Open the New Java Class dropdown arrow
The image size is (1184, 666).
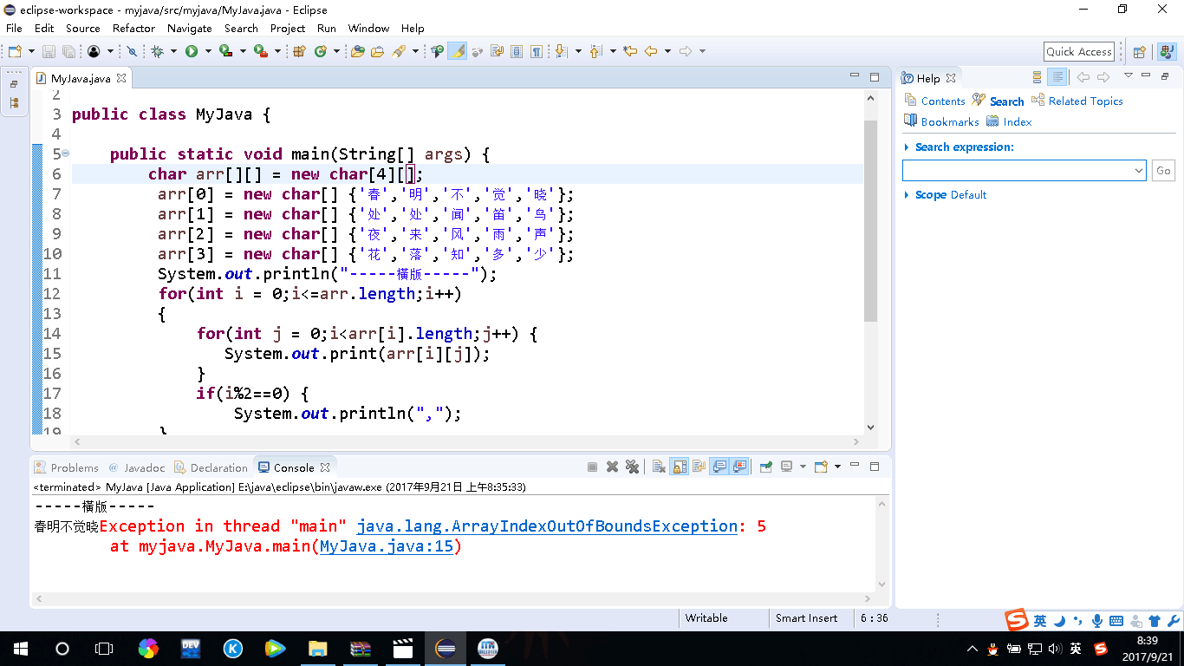336,51
